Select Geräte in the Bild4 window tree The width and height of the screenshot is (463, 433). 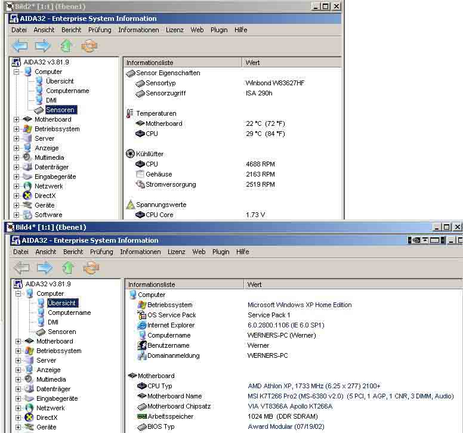(x=47, y=427)
